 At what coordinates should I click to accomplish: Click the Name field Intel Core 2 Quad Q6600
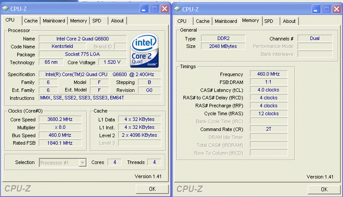[83, 39]
